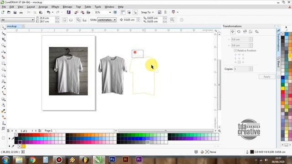Expand the Undo history arrow
The width and height of the screenshot is (292, 164).
[x=52, y=12]
